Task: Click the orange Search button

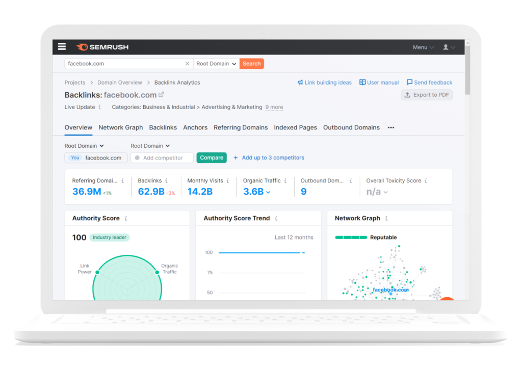Action: click(251, 64)
